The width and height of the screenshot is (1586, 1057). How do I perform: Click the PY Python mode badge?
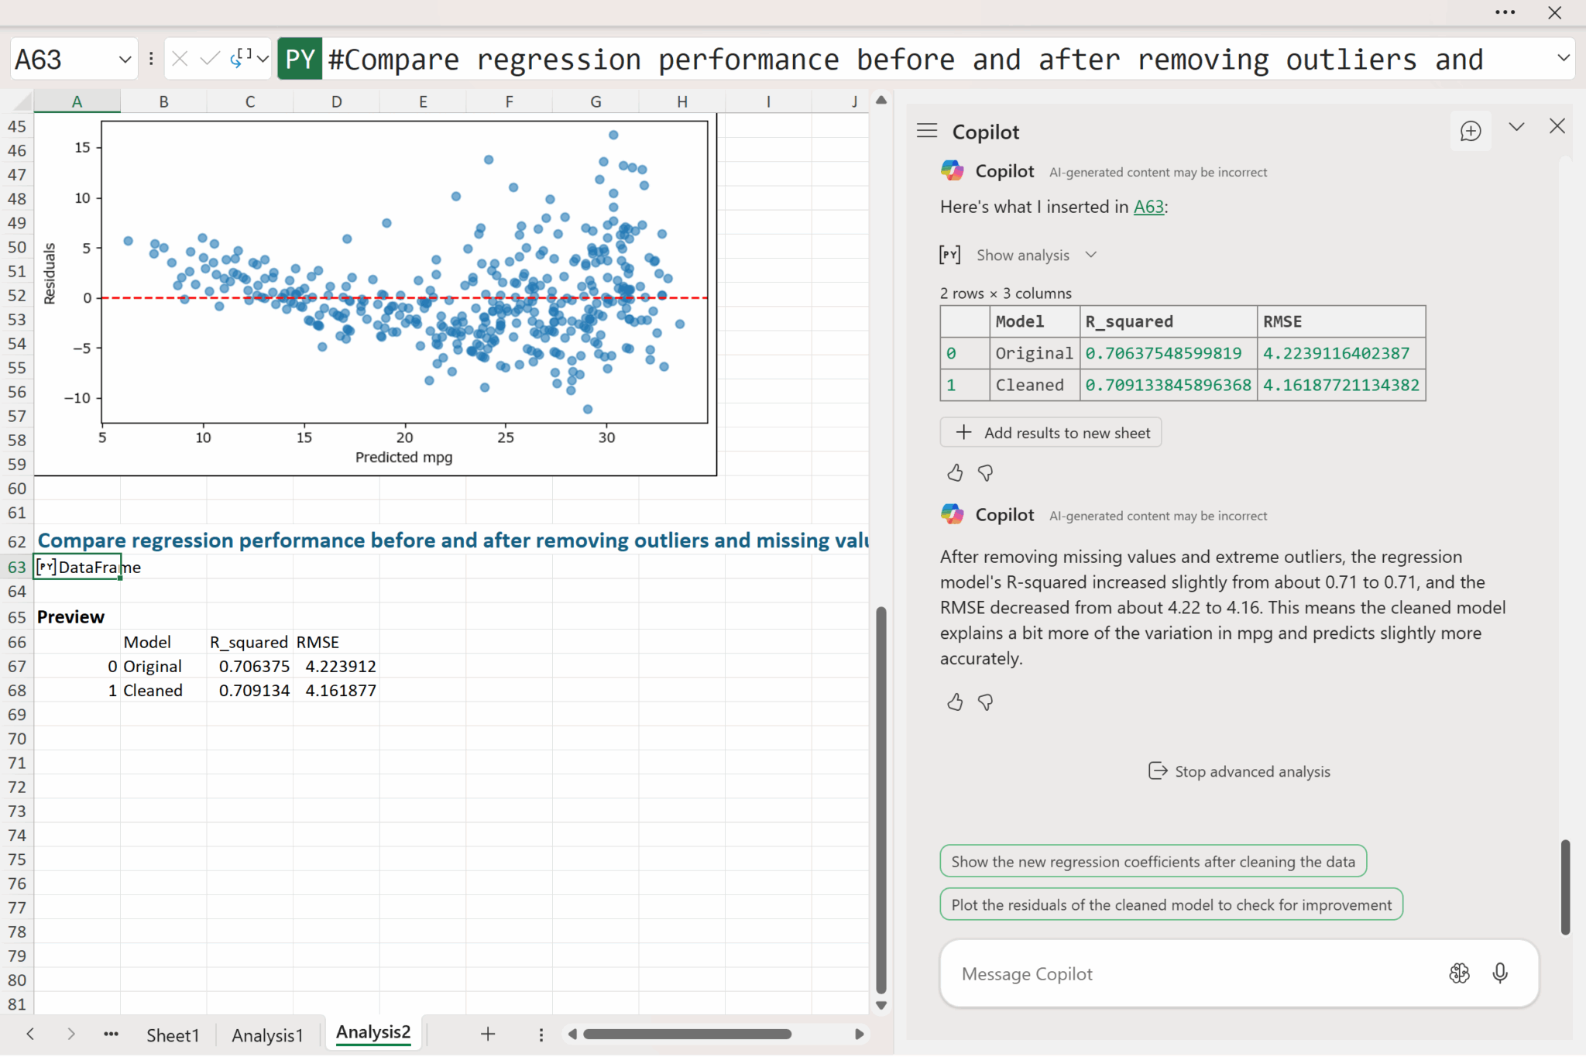click(300, 60)
